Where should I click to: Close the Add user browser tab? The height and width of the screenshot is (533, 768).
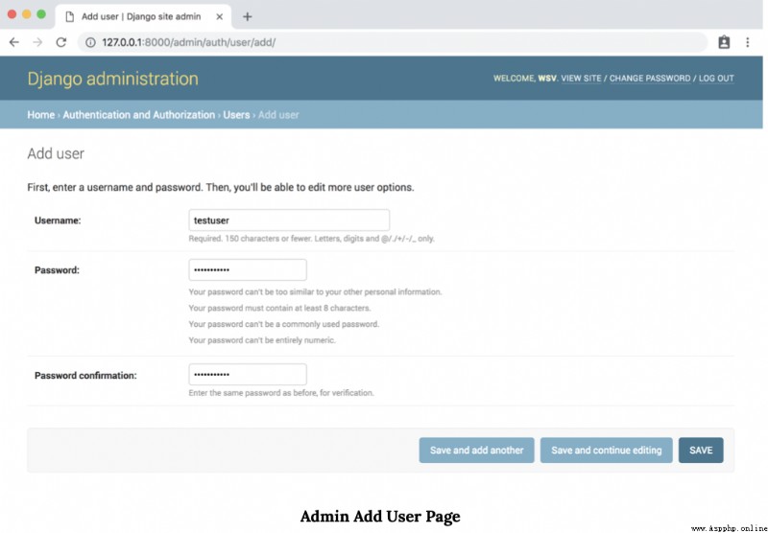click(x=220, y=16)
